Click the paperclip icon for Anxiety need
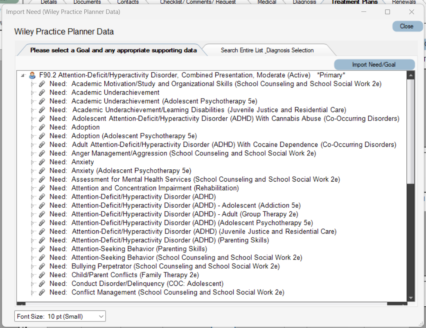 (x=43, y=162)
